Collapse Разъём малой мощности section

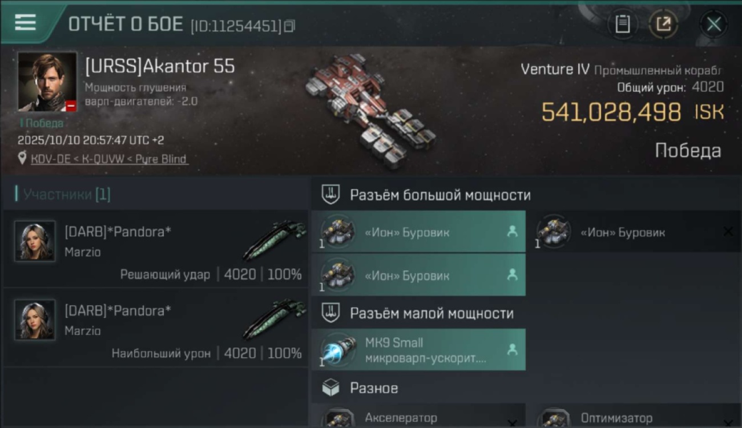click(x=526, y=313)
